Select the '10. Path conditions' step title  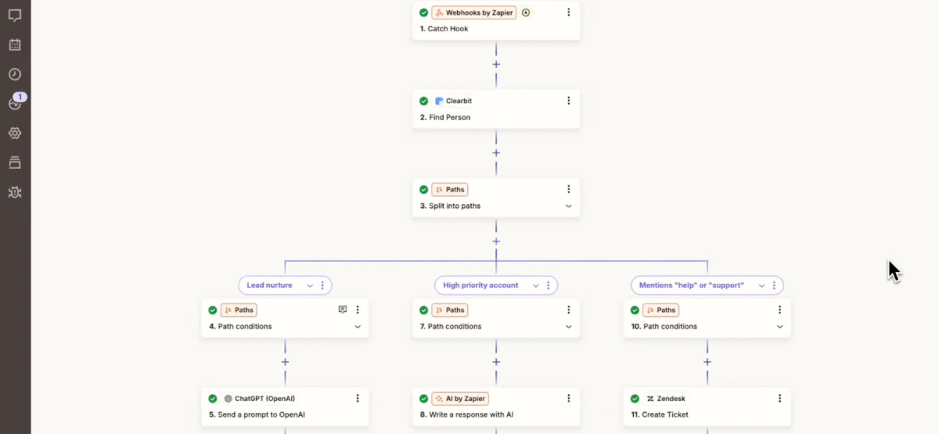(x=665, y=327)
